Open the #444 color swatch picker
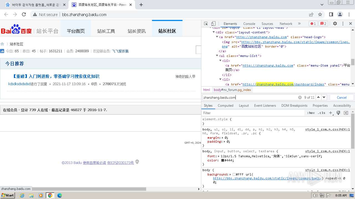355x199 pixels. tap(223, 160)
